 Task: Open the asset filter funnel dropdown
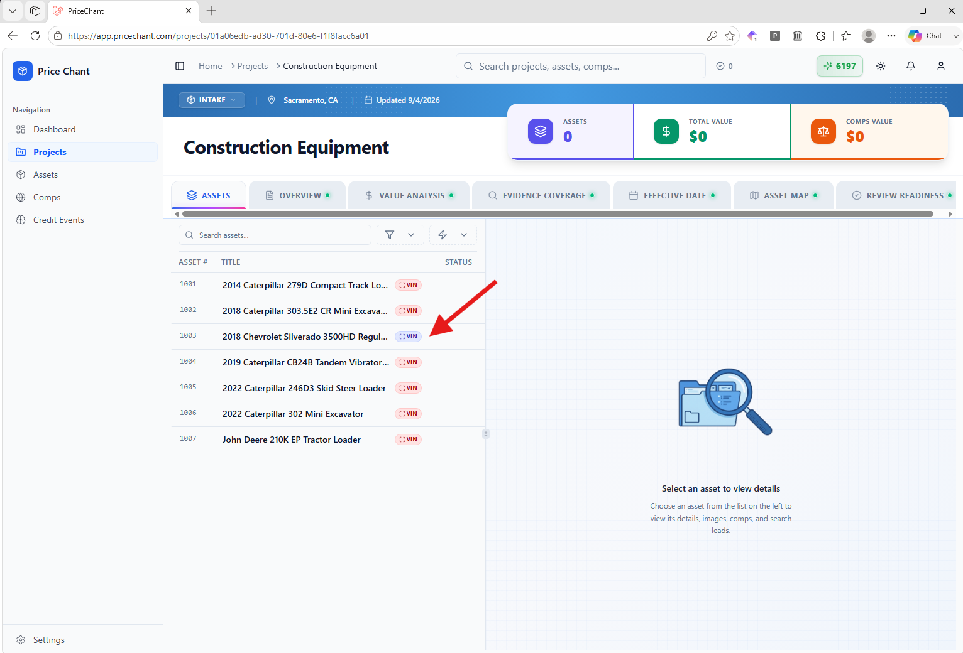[x=400, y=235]
